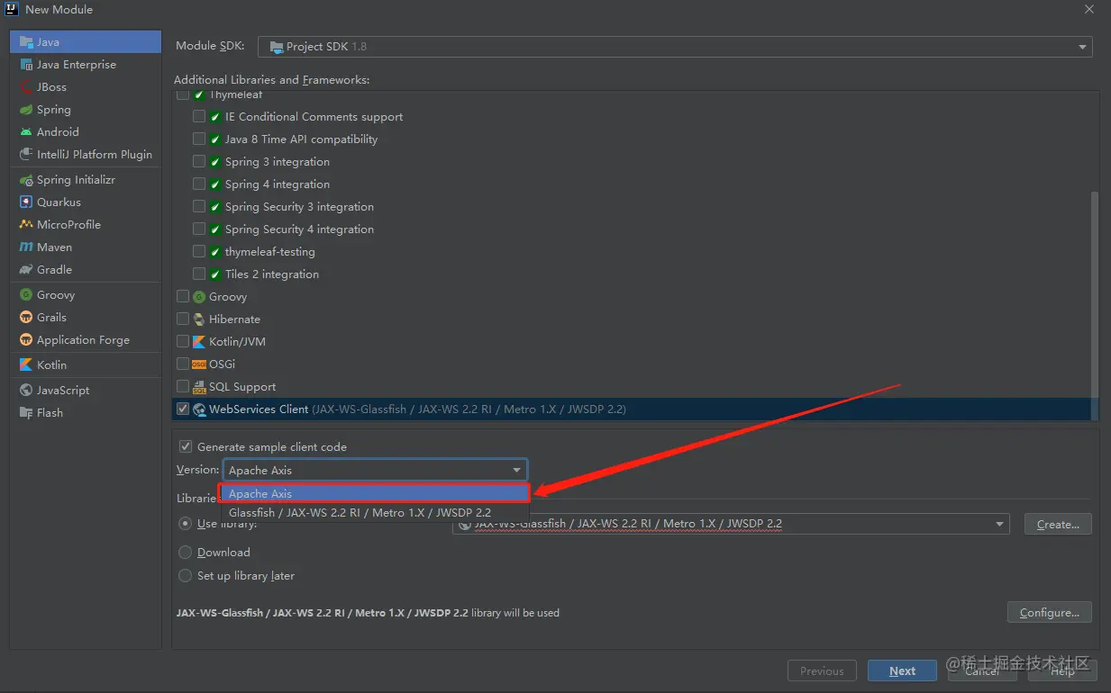
Task: Select the Use library radio button
Action: point(186,524)
